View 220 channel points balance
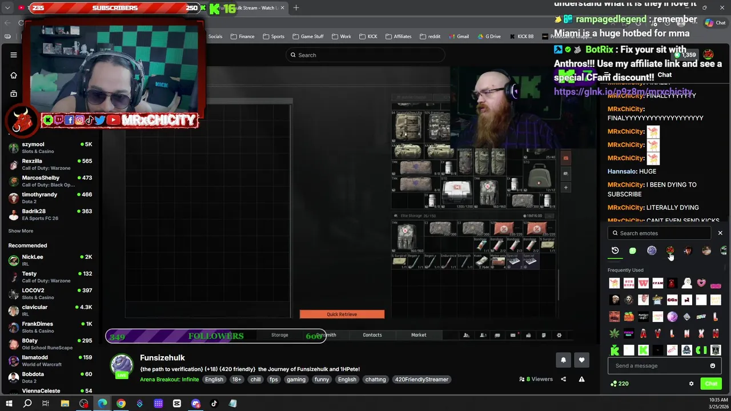 click(x=620, y=384)
